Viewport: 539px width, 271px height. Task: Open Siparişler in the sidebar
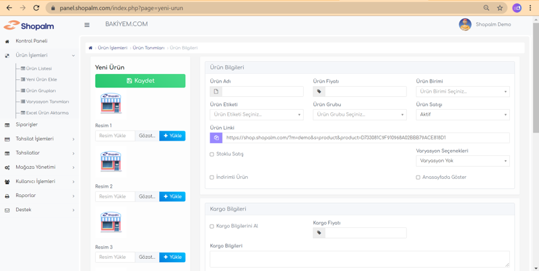click(x=27, y=124)
